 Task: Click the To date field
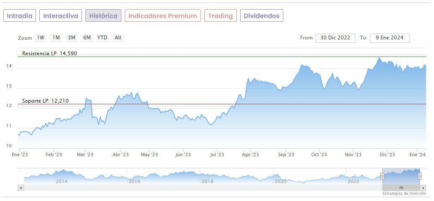point(390,38)
